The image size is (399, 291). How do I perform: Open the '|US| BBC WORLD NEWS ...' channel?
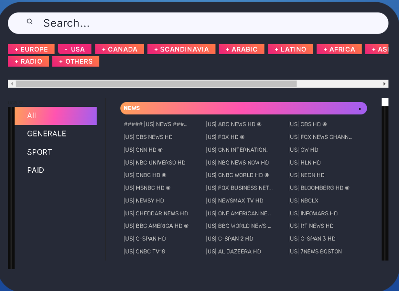239,226
